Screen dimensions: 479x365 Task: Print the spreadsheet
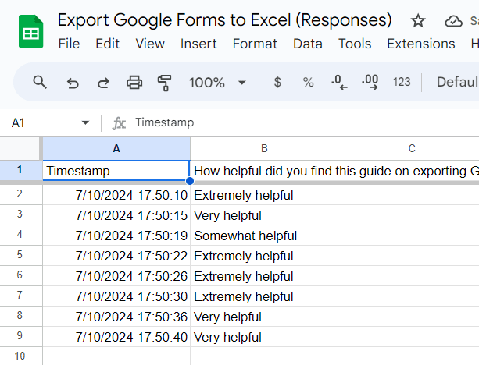pyautogui.click(x=134, y=82)
